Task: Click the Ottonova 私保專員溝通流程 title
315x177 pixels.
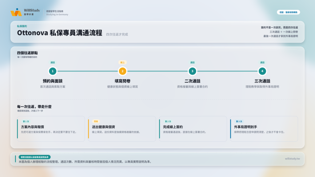Action: tap(60, 33)
